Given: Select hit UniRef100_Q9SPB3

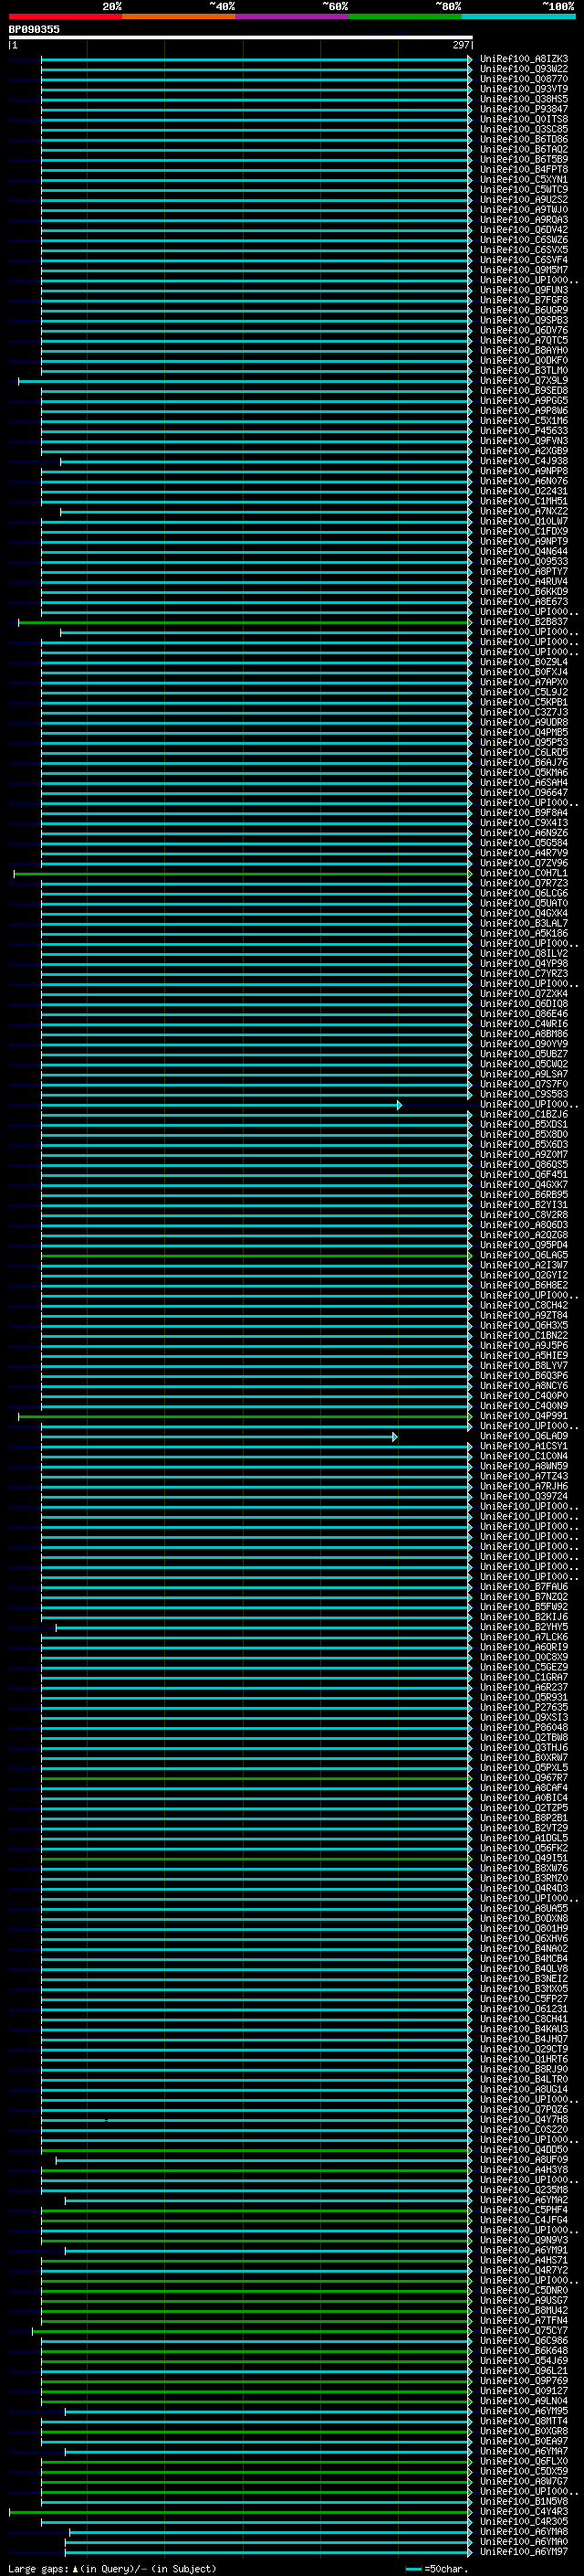Looking at the screenshot, I should point(524,320).
